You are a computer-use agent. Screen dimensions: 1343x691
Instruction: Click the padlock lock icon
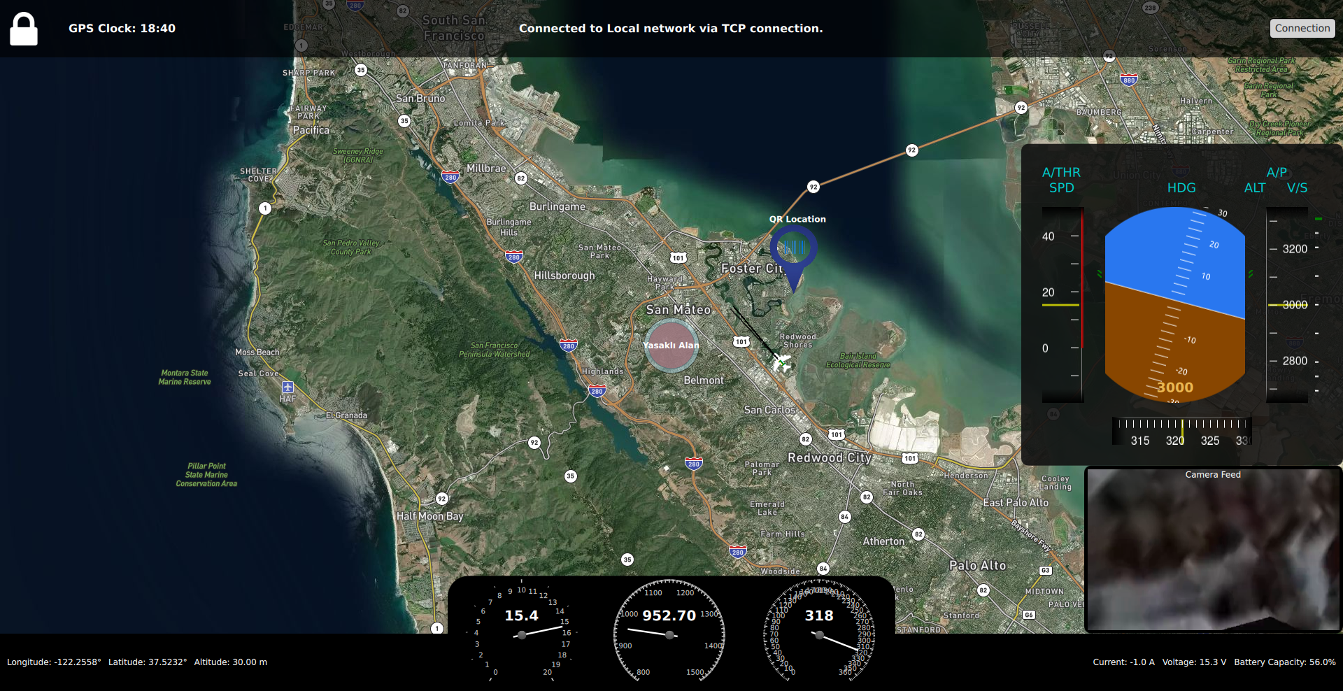click(x=24, y=29)
